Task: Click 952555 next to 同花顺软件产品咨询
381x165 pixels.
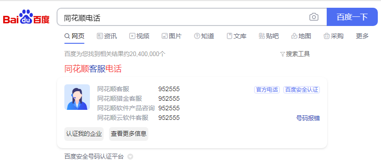Action: click(169, 108)
